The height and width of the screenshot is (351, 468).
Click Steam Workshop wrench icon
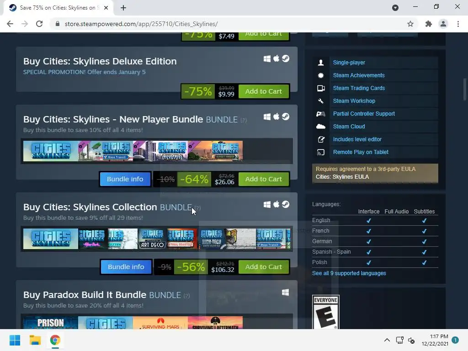[321, 101]
